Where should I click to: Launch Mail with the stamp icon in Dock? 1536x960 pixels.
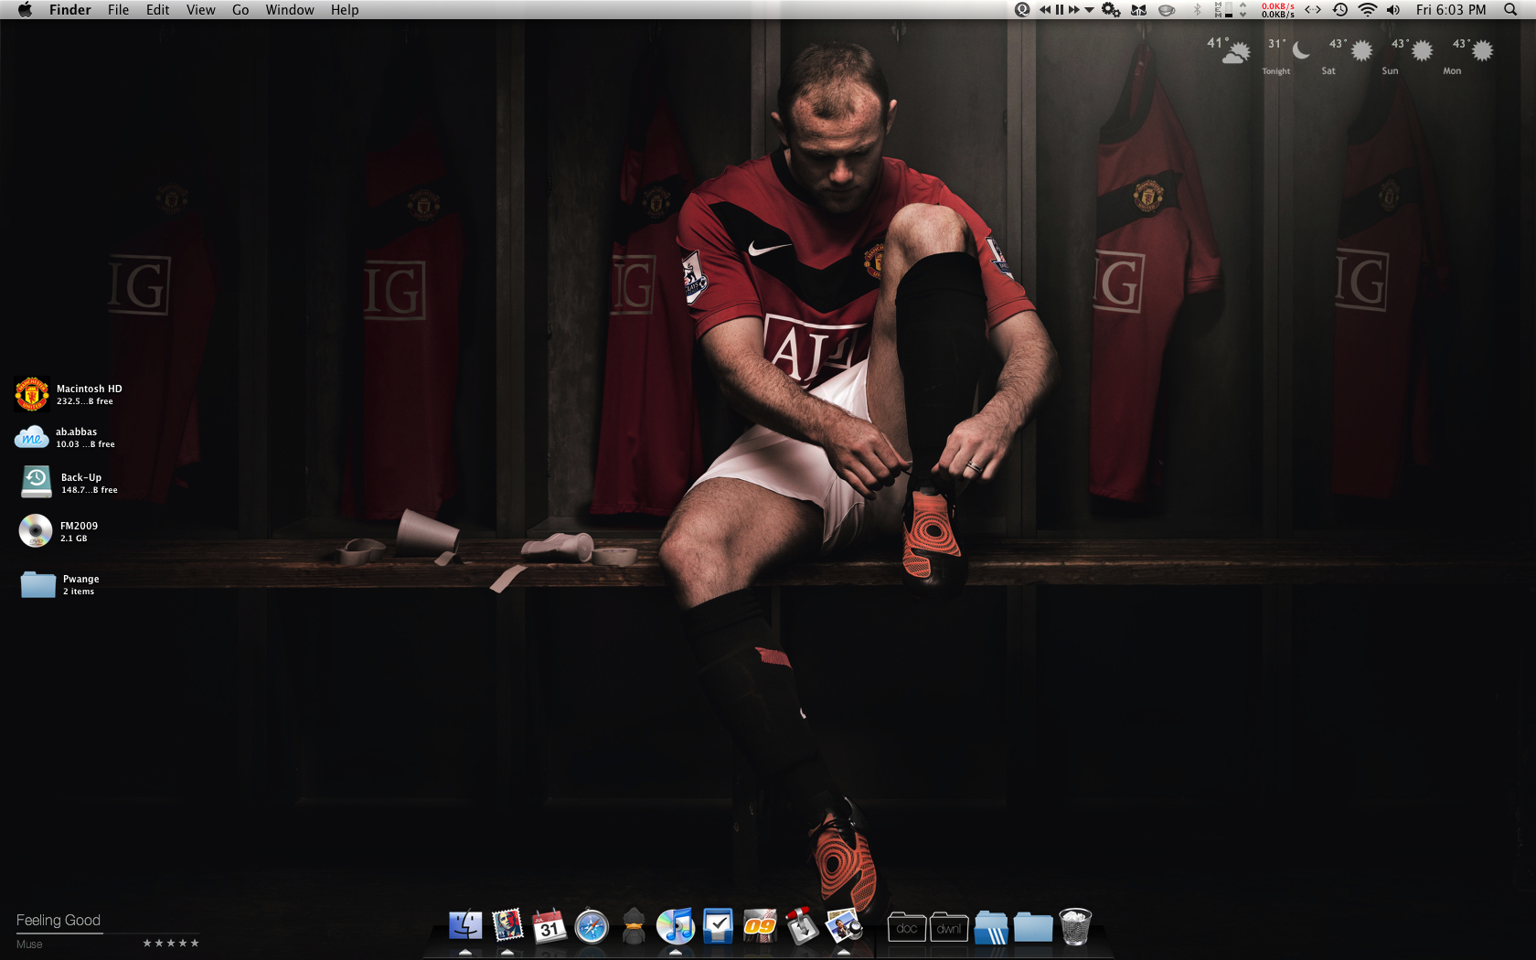click(507, 926)
